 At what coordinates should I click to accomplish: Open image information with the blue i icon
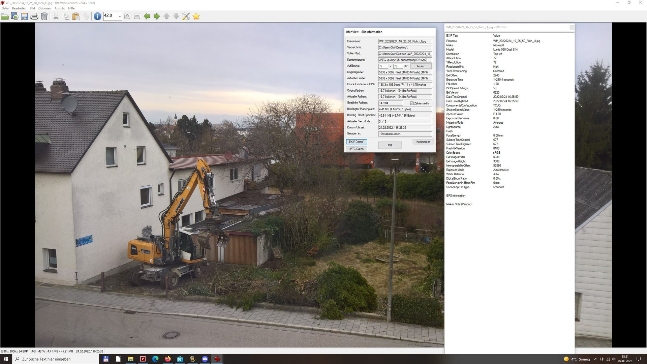(x=97, y=16)
